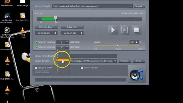This screenshot has height=103, width=183.
Task: Select the clip1 VLC file icon
Action: pos(7,90)
